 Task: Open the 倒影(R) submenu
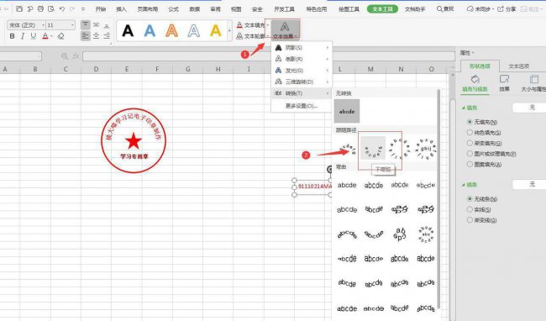click(x=302, y=59)
